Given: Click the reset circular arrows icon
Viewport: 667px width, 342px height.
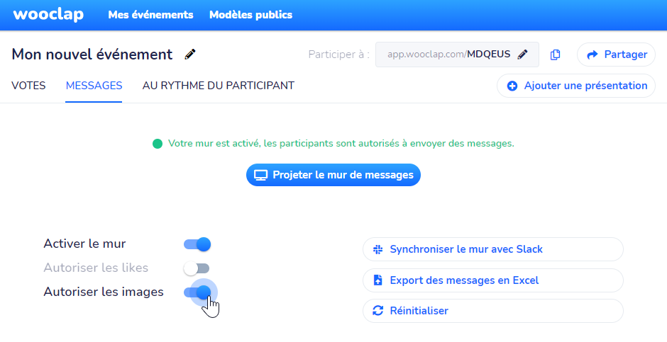Looking at the screenshot, I should tap(377, 311).
